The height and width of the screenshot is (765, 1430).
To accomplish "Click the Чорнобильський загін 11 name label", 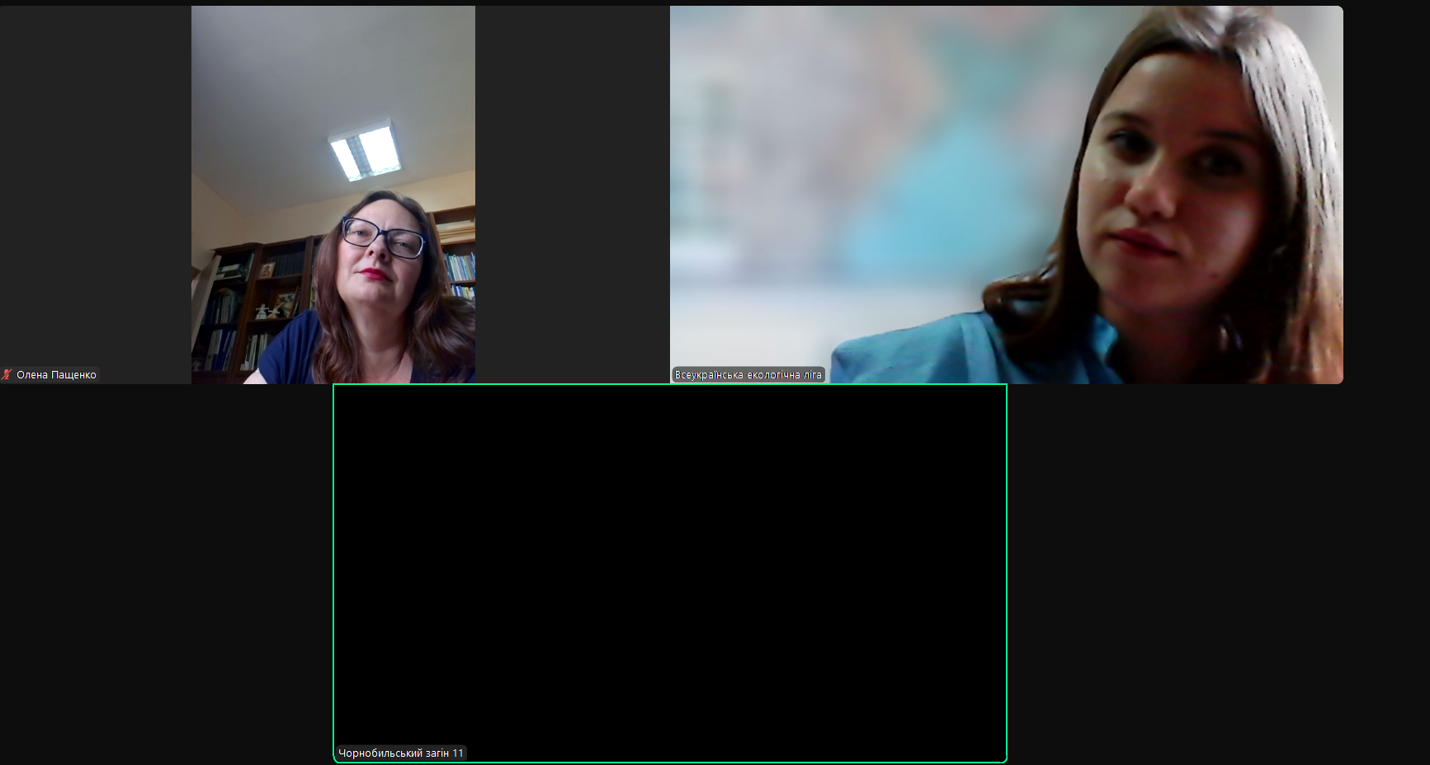I will pos(401,753).
